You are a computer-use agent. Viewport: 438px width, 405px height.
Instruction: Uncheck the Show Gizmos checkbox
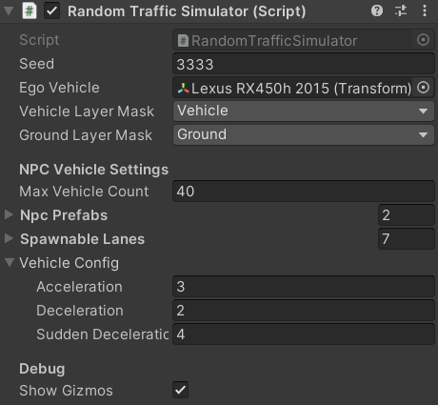click(x=180, y=390)
